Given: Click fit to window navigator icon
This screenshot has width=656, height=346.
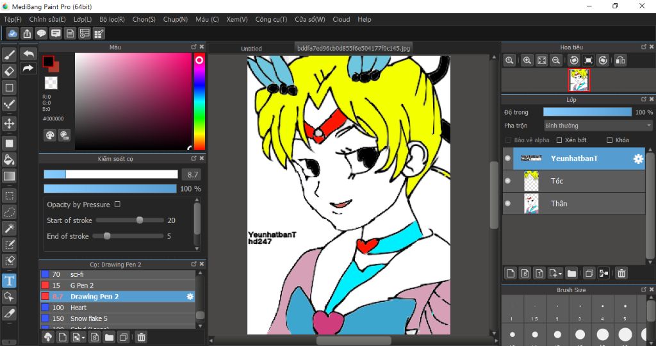Looking at the screenshot, I should [x=542, y=60].
